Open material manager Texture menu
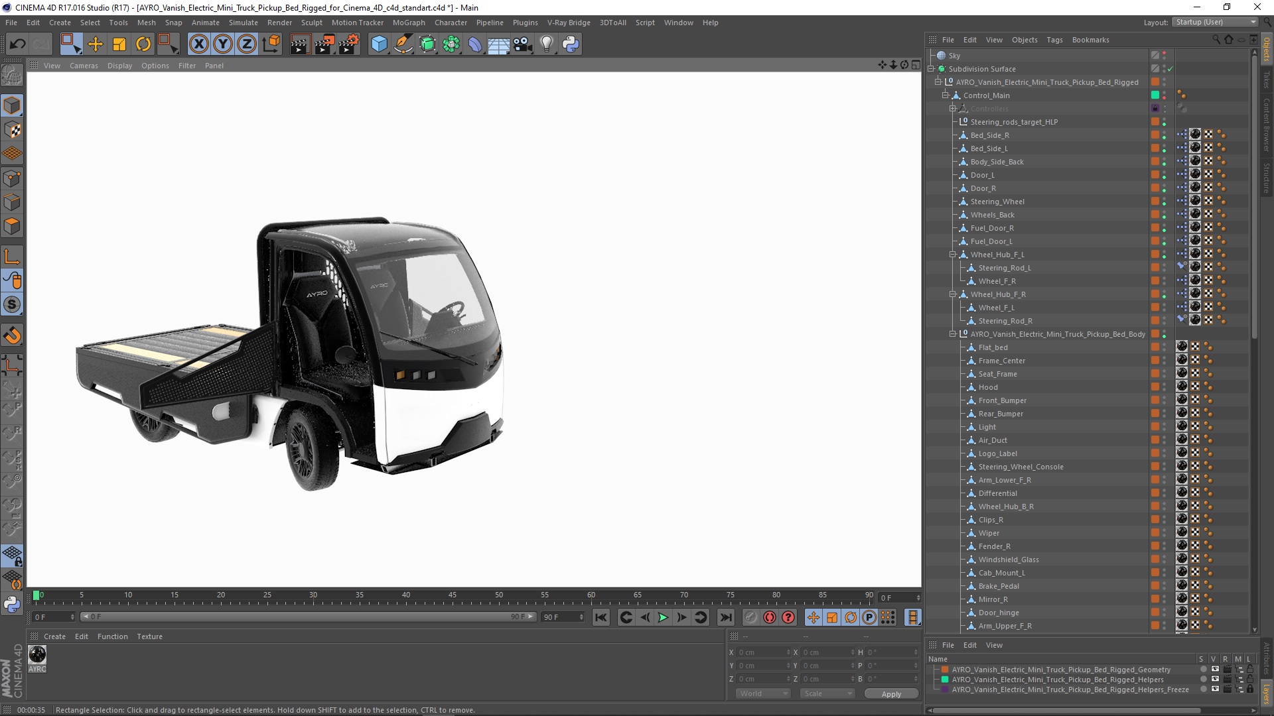 click(x=149, y=636)
